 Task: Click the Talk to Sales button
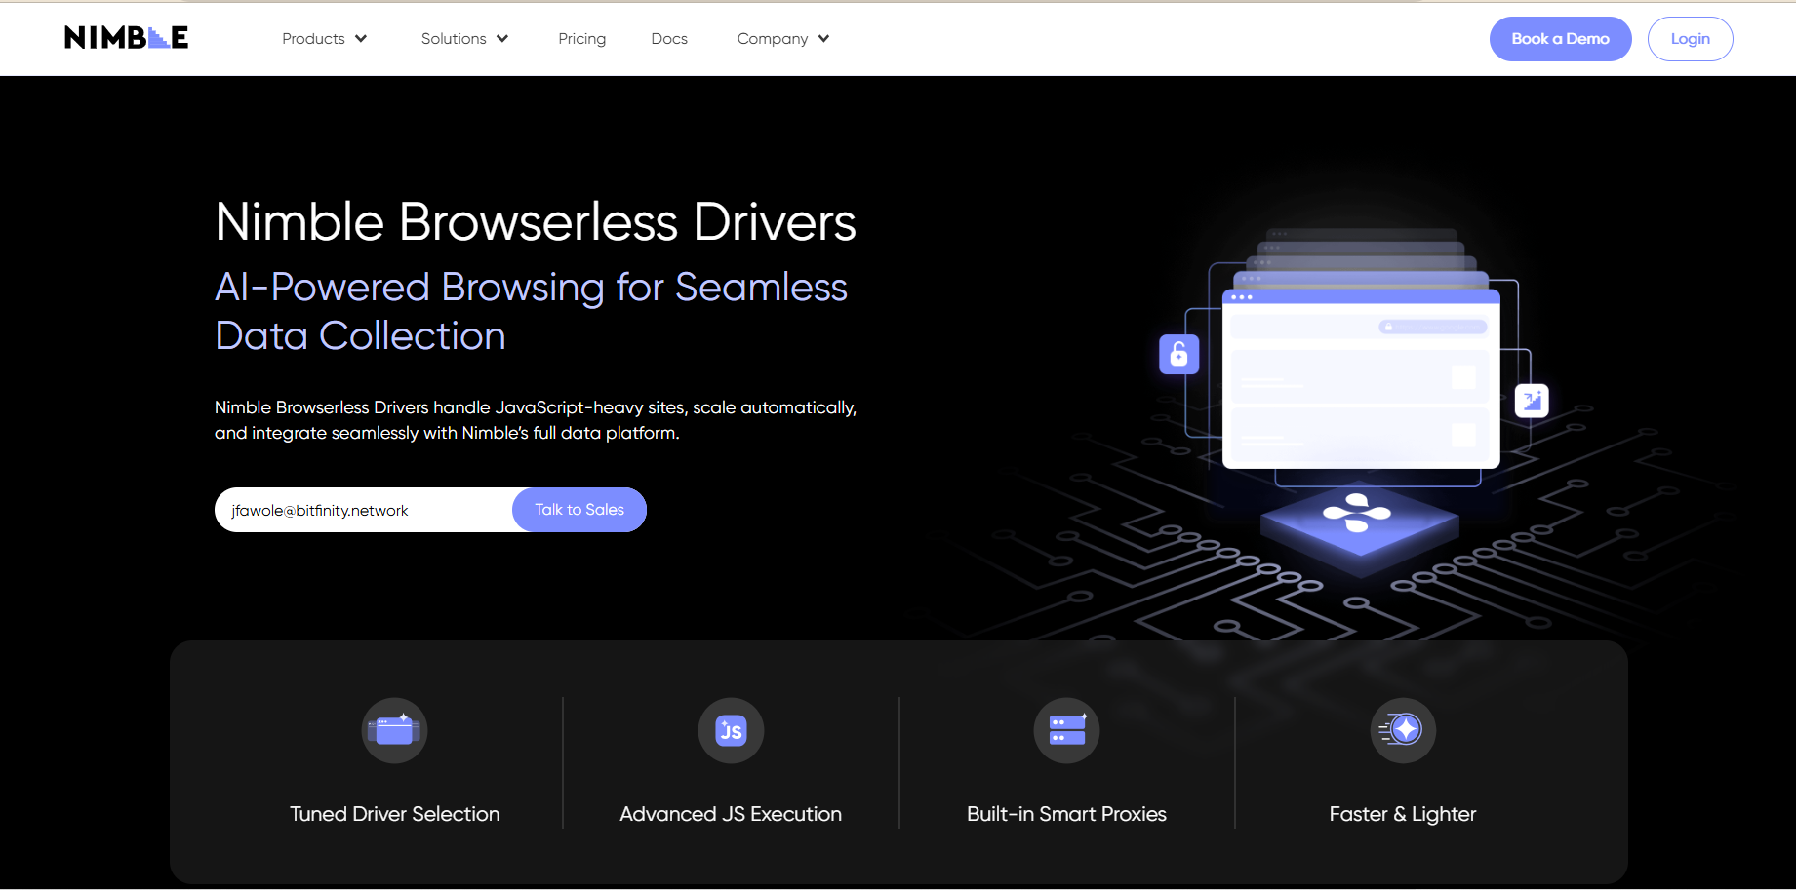coord(579,510)
